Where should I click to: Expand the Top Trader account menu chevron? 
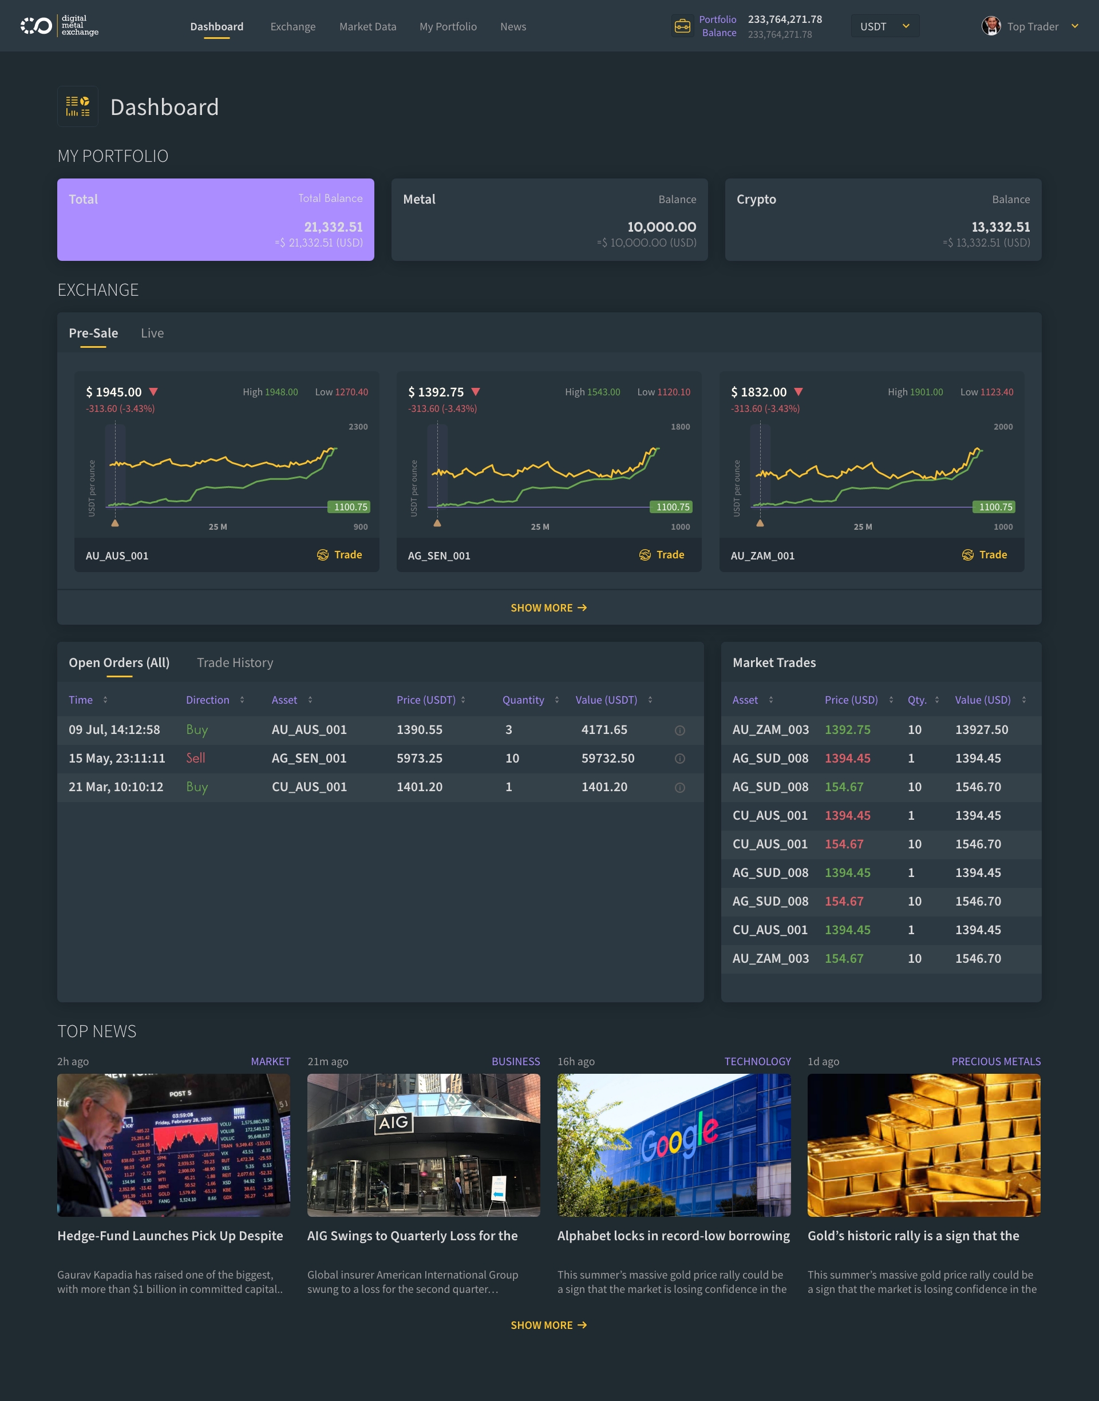(1074, 26)
